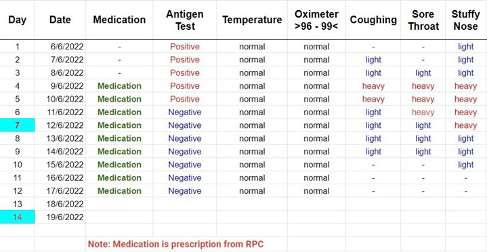Click the Antigen Test header cell
Viewport: 487px width, 252px height.
[184, 20]
